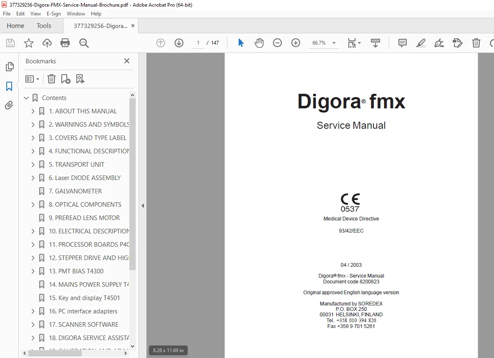
Task: Find current bookmark icon
Action: pos(80,79)
